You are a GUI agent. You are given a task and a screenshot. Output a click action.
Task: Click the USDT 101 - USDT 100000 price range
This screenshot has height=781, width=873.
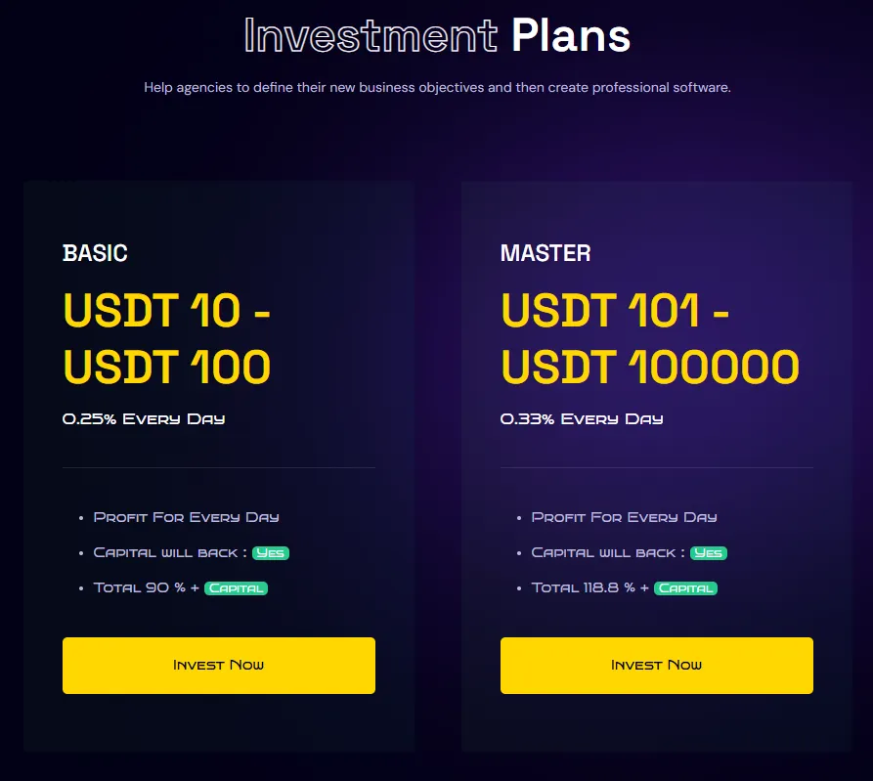[x=649, y=339]
